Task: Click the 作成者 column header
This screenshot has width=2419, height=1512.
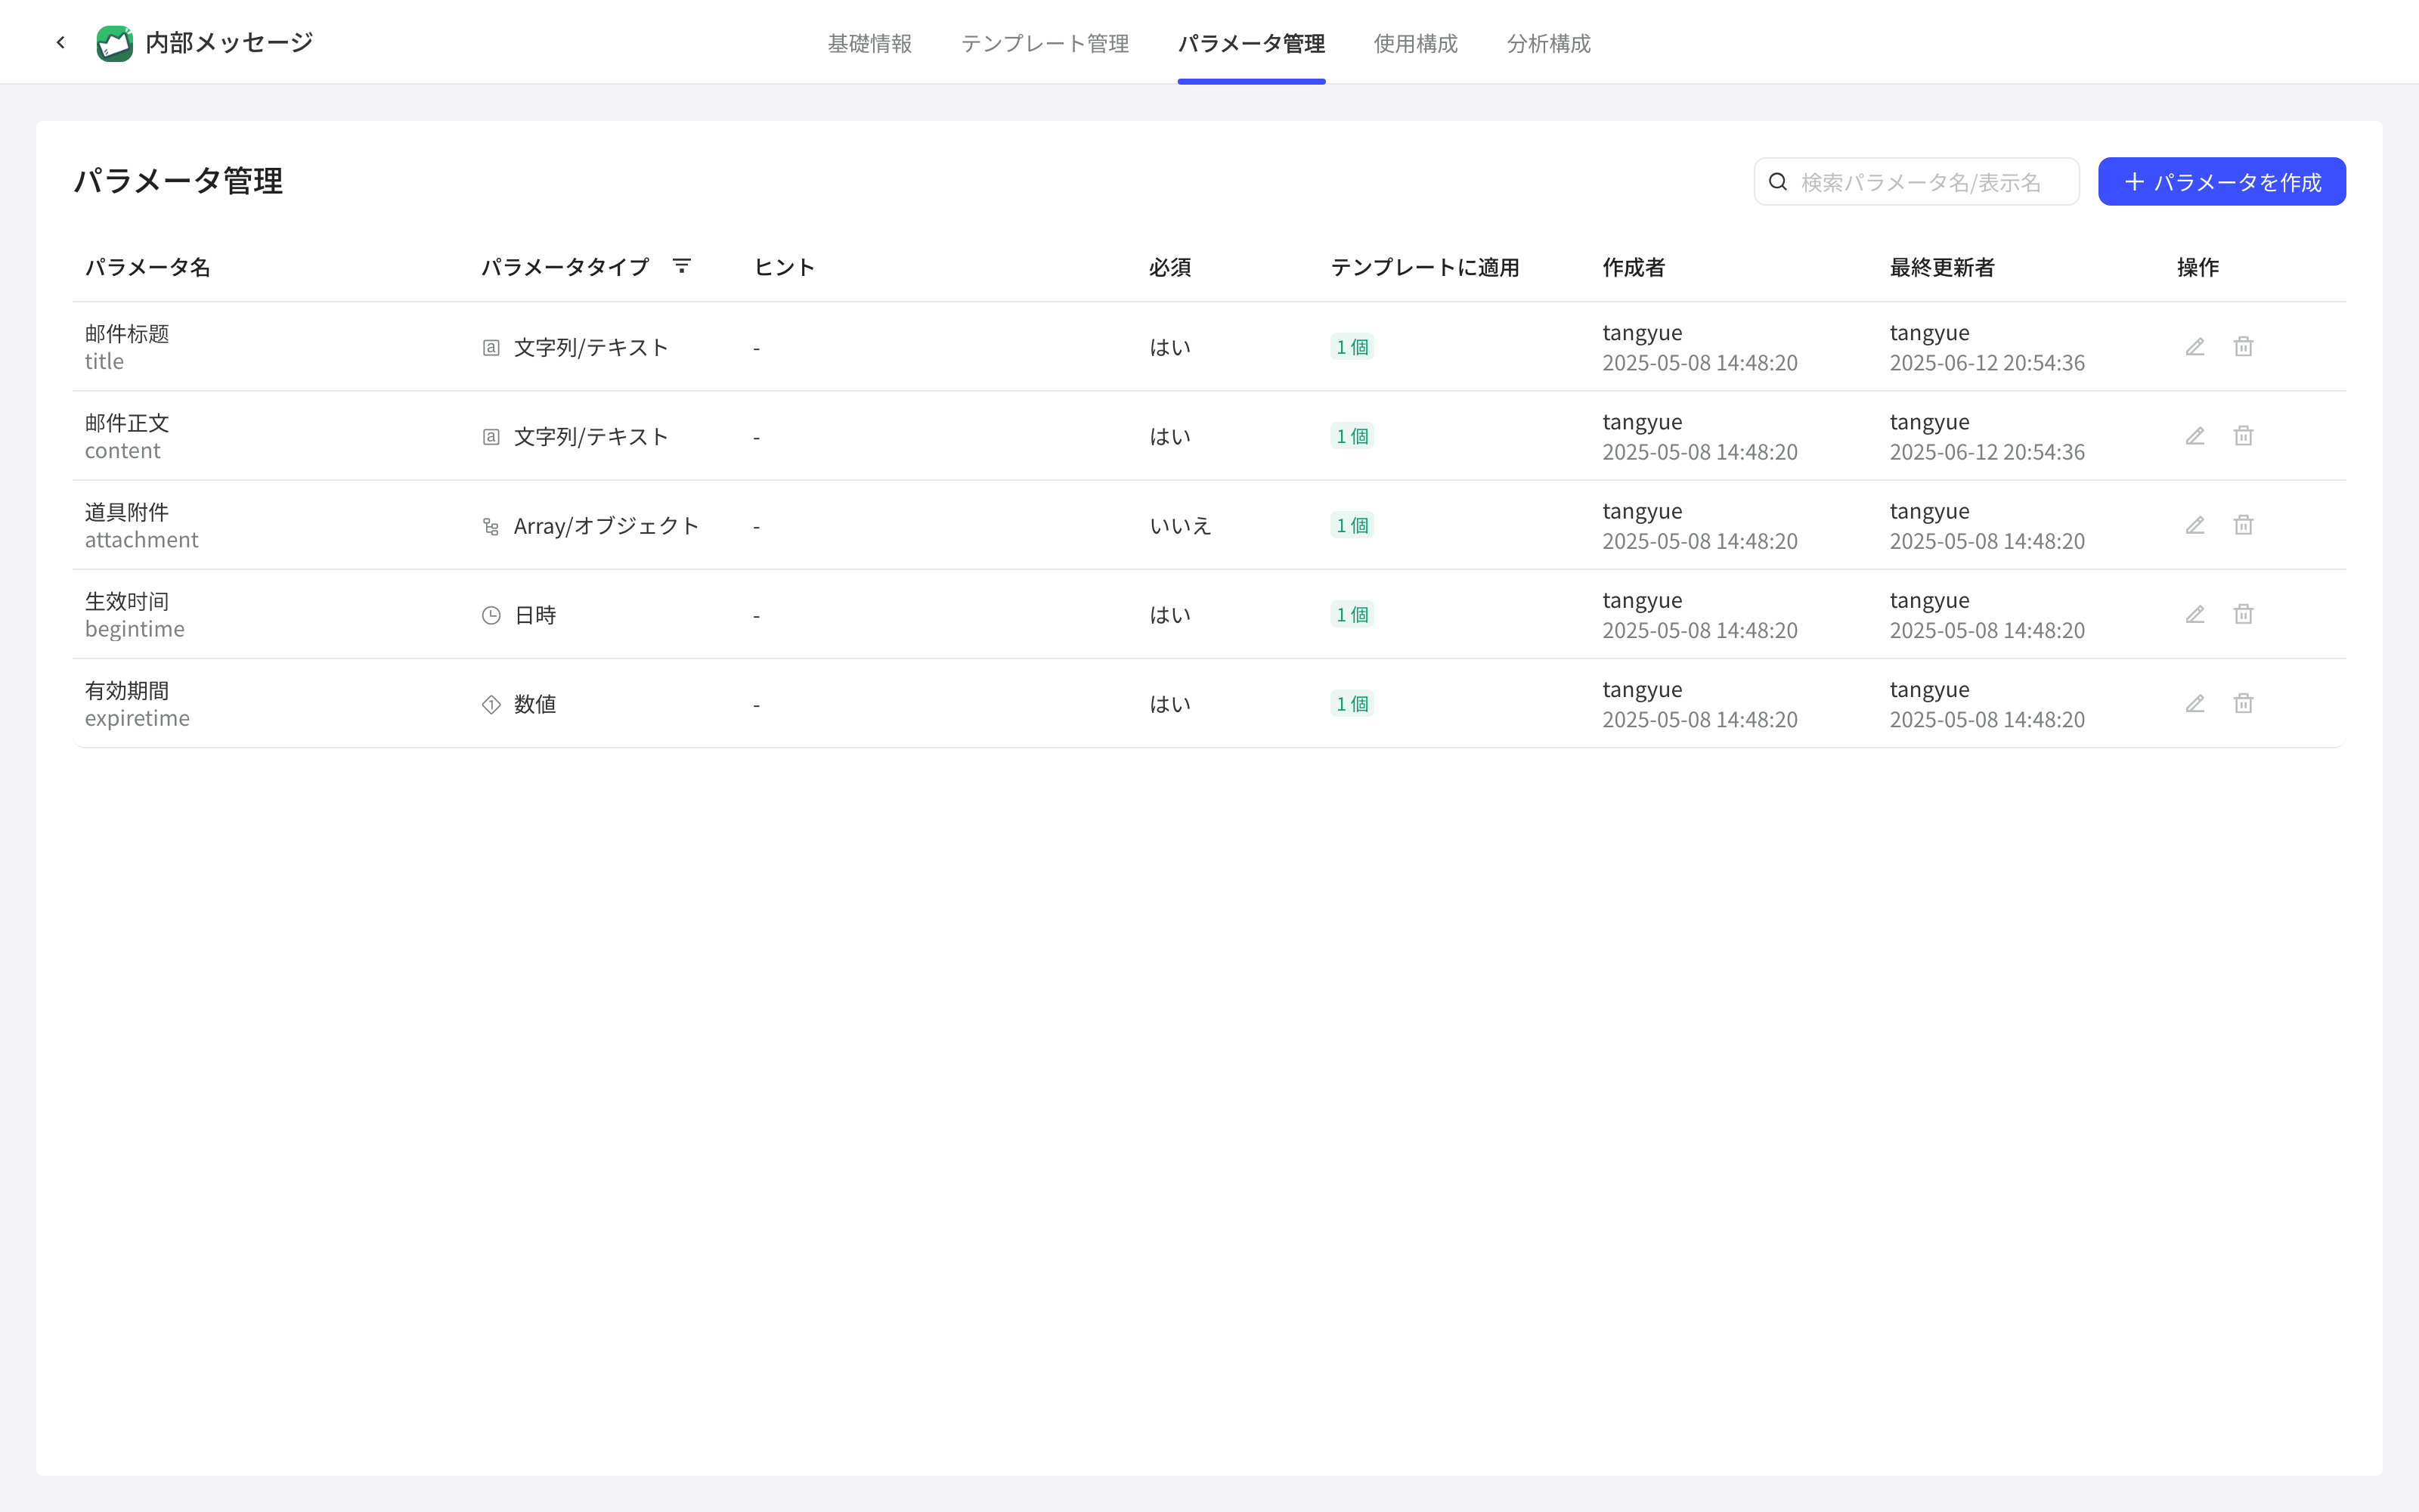Action: click(x=1634, y=267)
